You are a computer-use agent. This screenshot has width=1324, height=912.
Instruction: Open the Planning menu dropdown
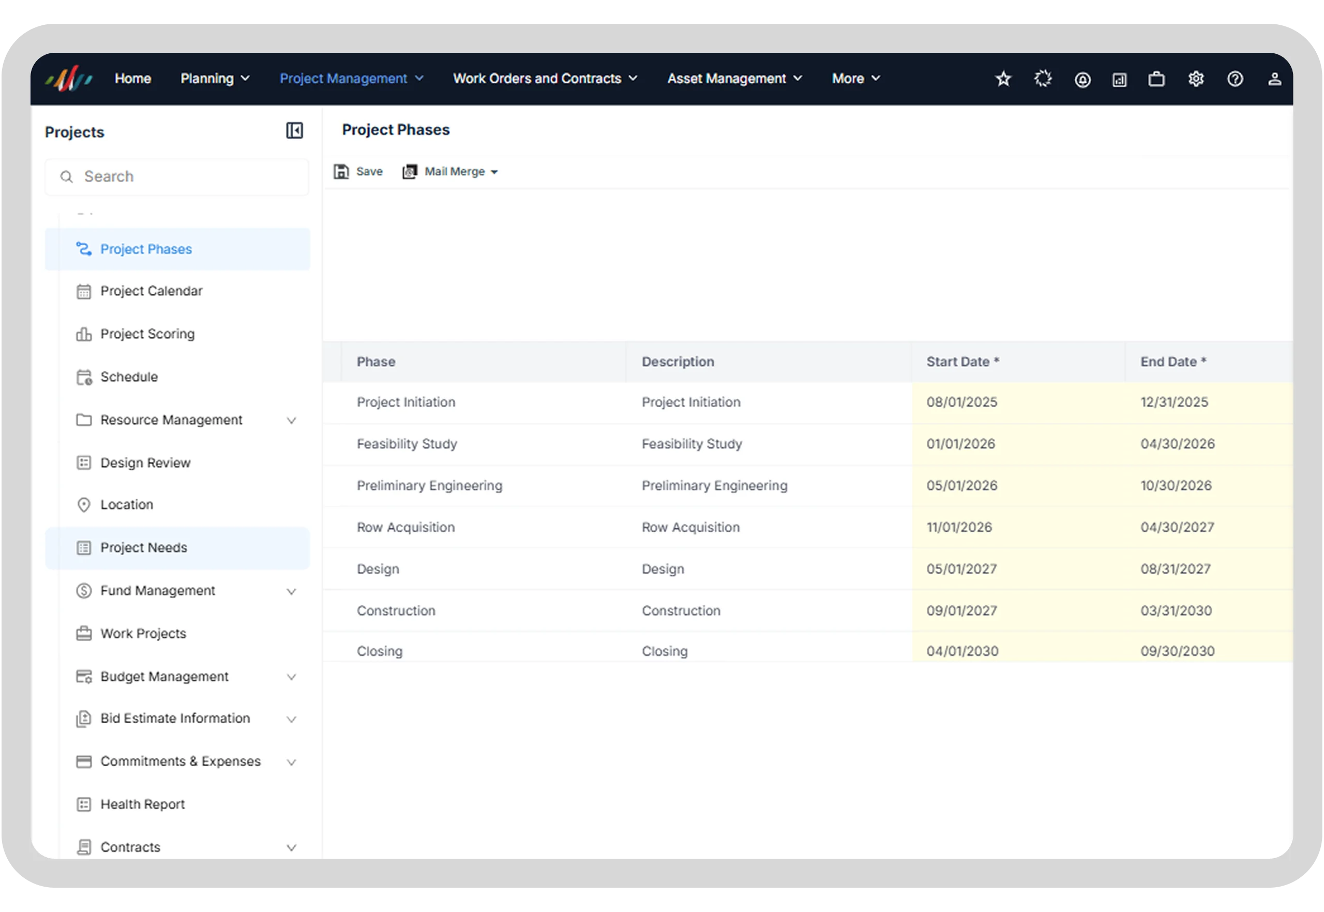tap(215, 78)
